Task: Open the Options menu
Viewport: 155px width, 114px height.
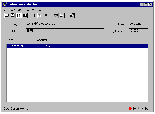Action: coord(32,9)
